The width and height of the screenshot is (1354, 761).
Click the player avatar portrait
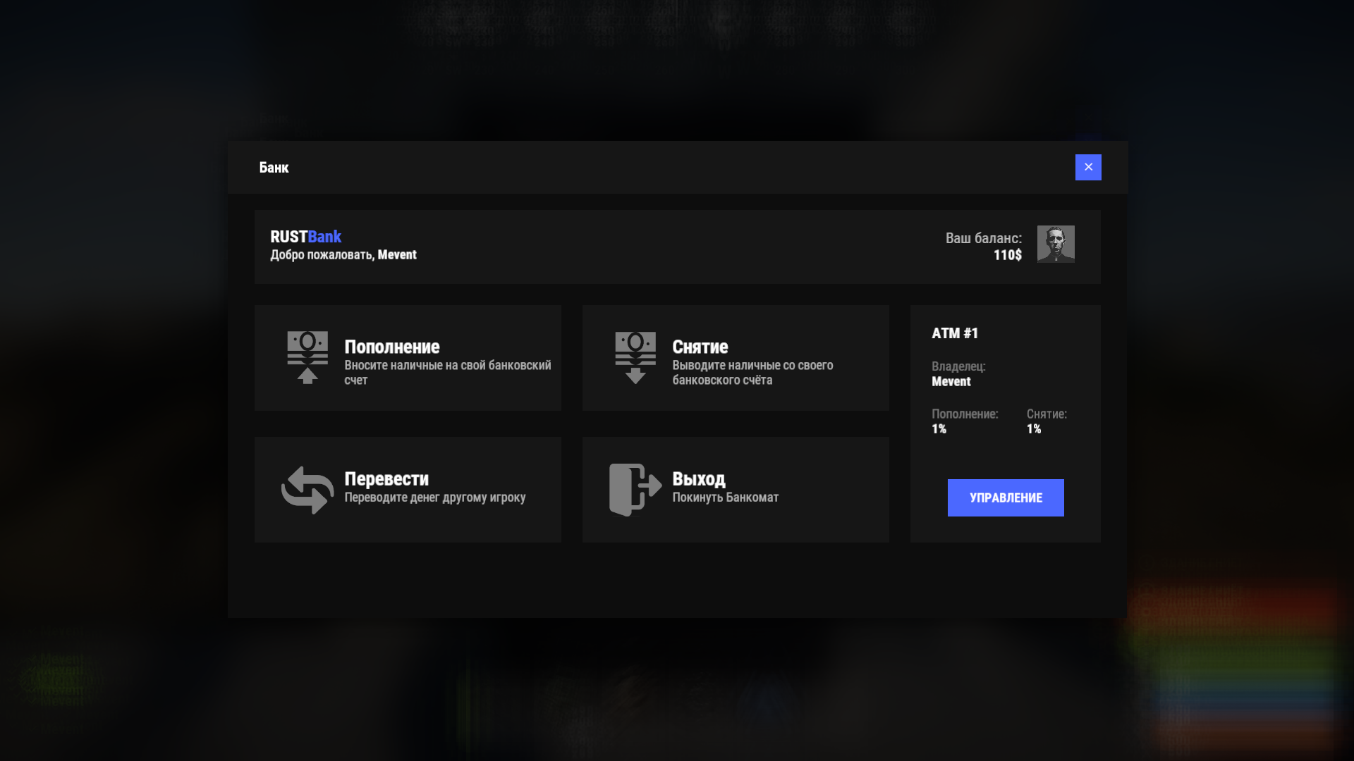coord(1055,244)
